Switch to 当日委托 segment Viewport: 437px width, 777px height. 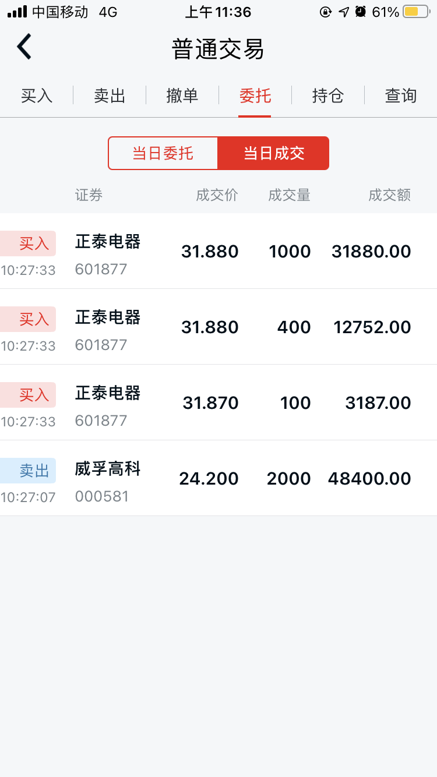pyautogui.click(x=163, y=153)
